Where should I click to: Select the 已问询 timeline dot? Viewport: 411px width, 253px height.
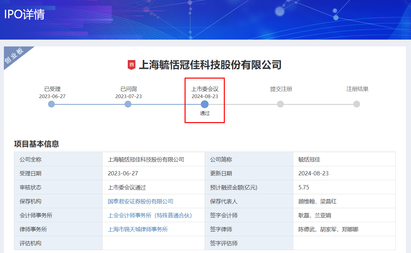(128, 104)
